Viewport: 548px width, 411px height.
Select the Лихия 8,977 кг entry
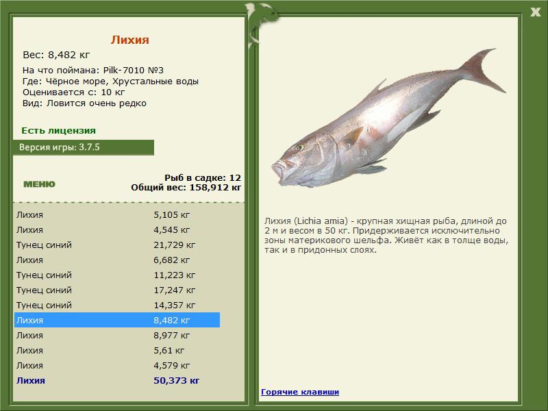[117, 335]
